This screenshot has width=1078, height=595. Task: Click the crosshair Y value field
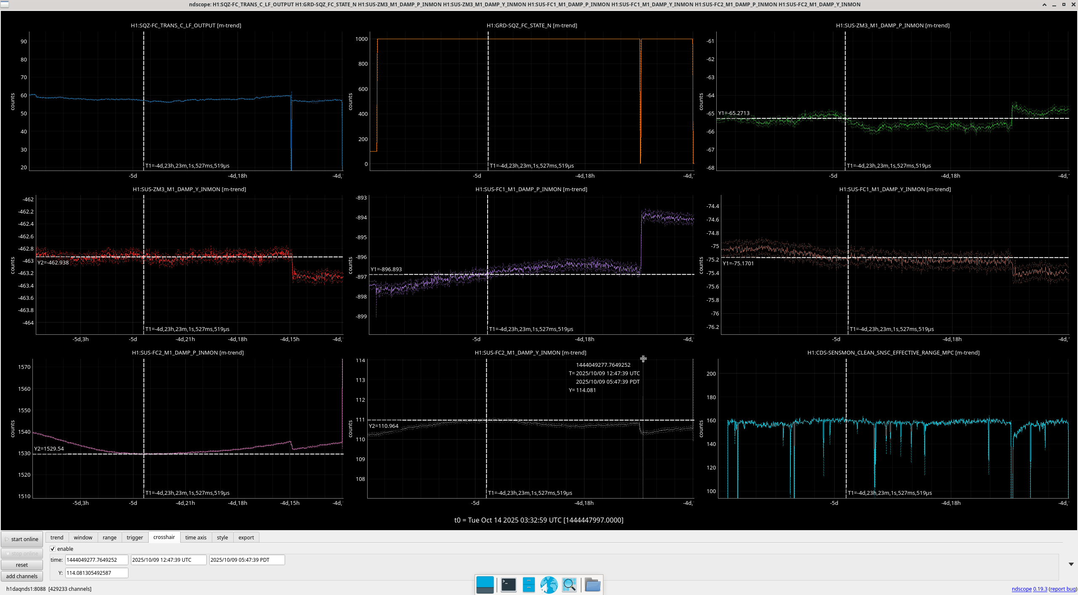[x=96, y=573]
